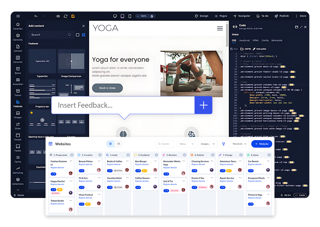Open the YOGA page hamburger menu

point(220,28)
